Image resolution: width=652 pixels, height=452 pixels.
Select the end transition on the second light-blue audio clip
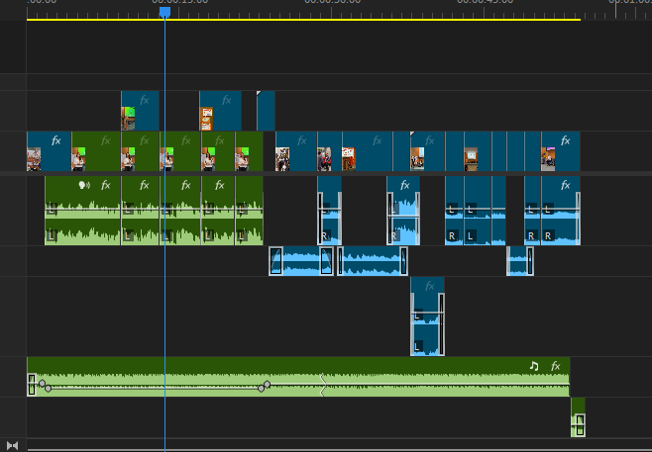tap(403, 261)
